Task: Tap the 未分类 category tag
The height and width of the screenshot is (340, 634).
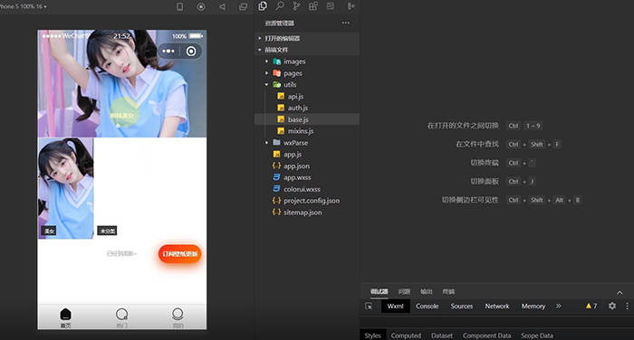Action: point(107,231)
